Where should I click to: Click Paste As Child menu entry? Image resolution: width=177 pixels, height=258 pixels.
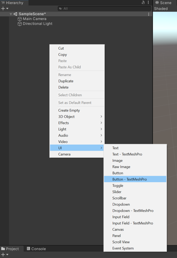(x=77, y=67)
